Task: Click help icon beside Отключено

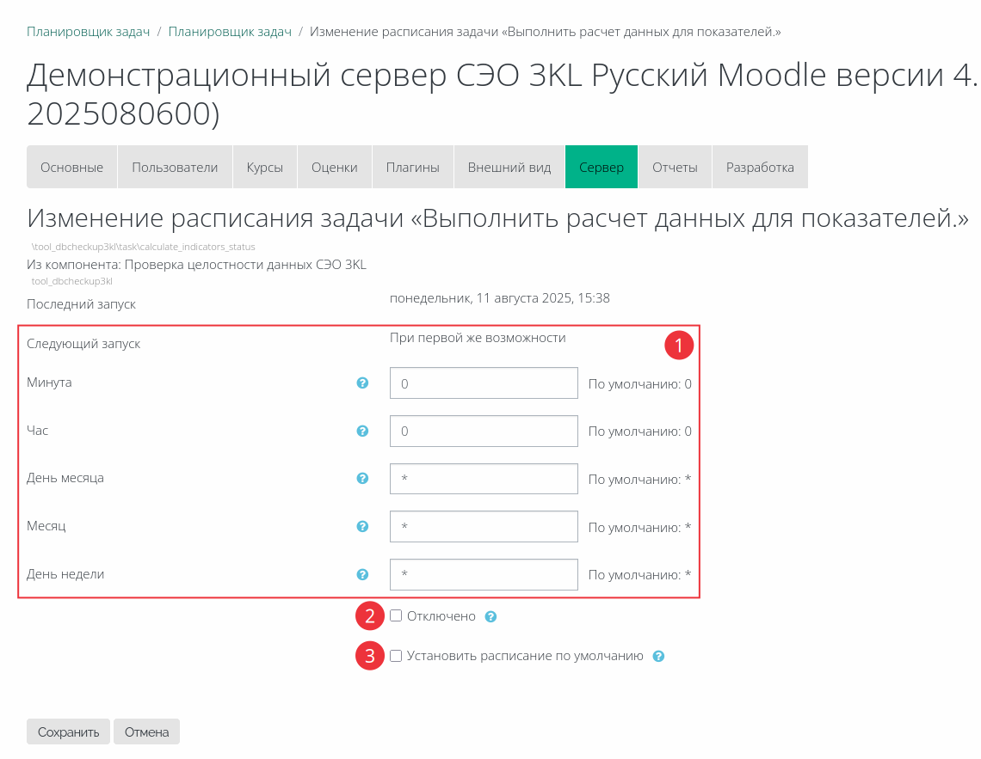Action: [x=491, y=617]
